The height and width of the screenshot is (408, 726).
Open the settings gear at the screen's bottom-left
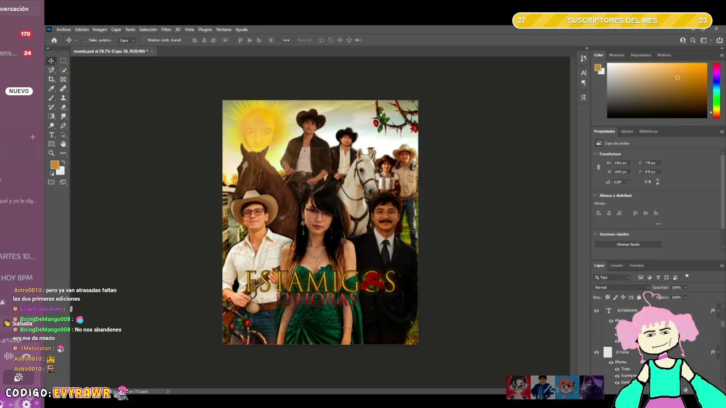(x=26, y=404)
